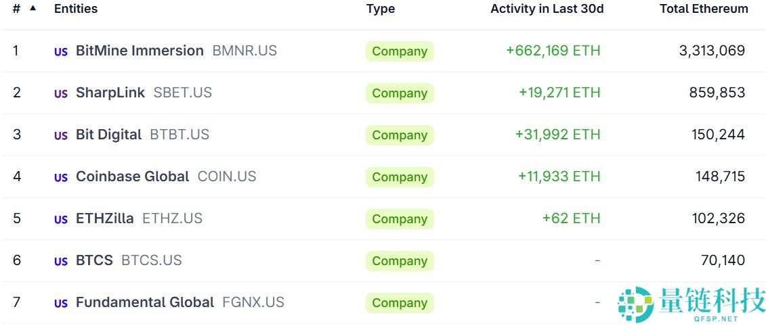The image size is (766, 326).
Task: Click the Company tag in Coinbase Global row
Action: pos(400,177)
